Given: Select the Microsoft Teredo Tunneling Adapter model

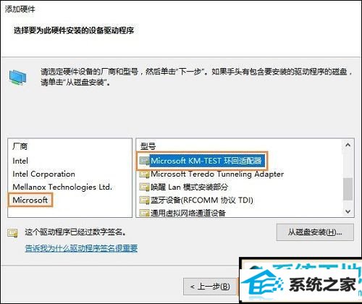Looking at the screenshot, I should [x=217, y=174].
